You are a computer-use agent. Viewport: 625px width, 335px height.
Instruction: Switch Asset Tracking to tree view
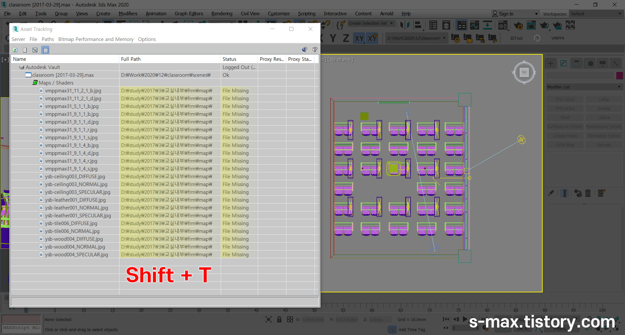coord(35,50)
